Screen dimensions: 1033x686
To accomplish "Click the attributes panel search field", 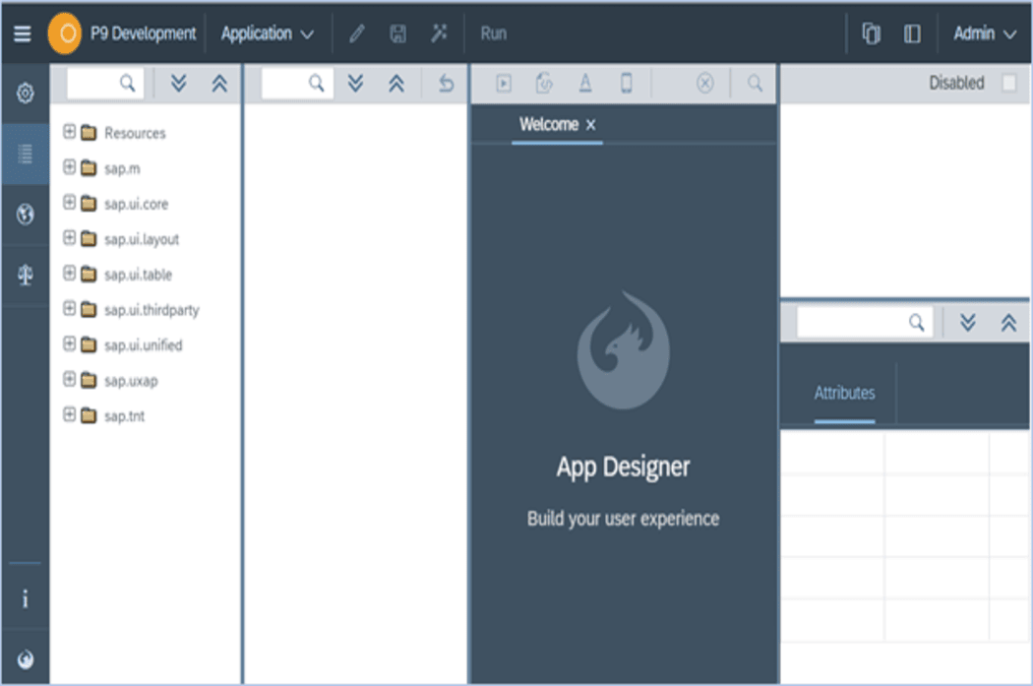I will [x=865, y=322].
